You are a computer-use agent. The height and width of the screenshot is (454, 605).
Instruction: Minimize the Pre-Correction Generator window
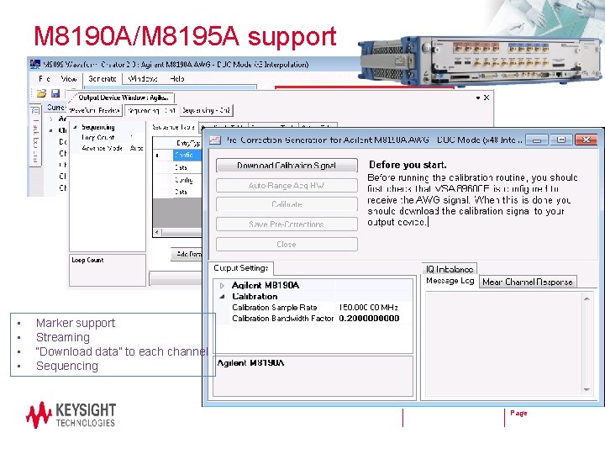(537, 140)
